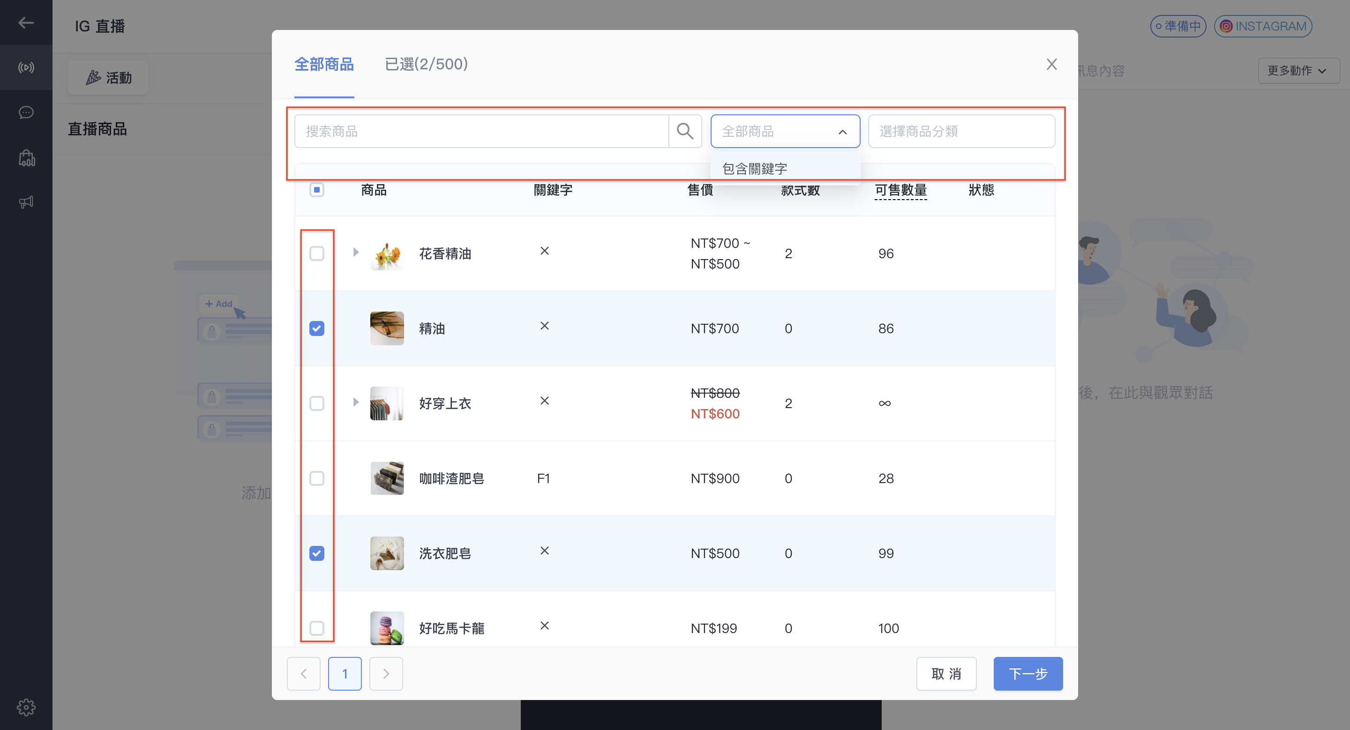Check the 好穿上衣 product checkbox
Image resolution: width=1350 pixels, height=730 pixels.
[x=316, y=403]
